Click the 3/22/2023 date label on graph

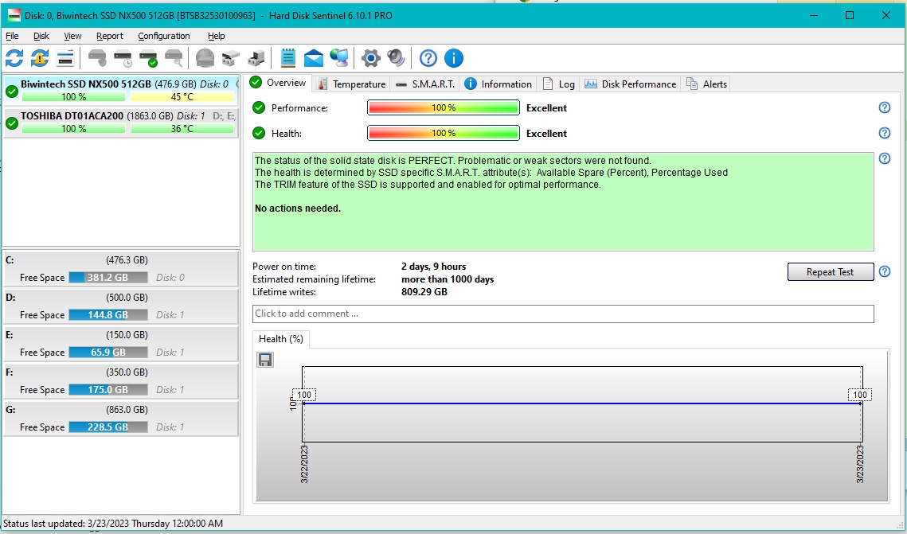coord(304,463)
